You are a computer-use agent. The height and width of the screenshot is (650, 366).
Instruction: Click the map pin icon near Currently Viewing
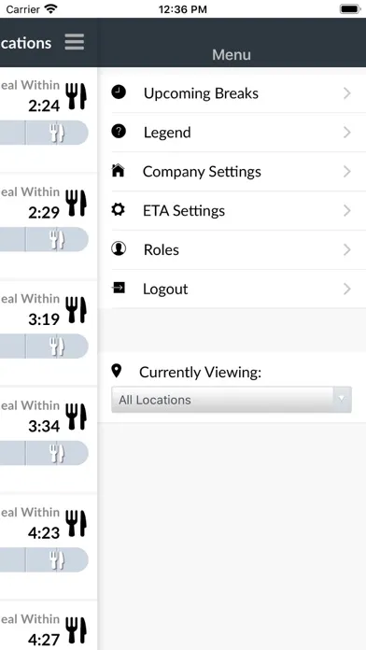click(x=117, y=371)
